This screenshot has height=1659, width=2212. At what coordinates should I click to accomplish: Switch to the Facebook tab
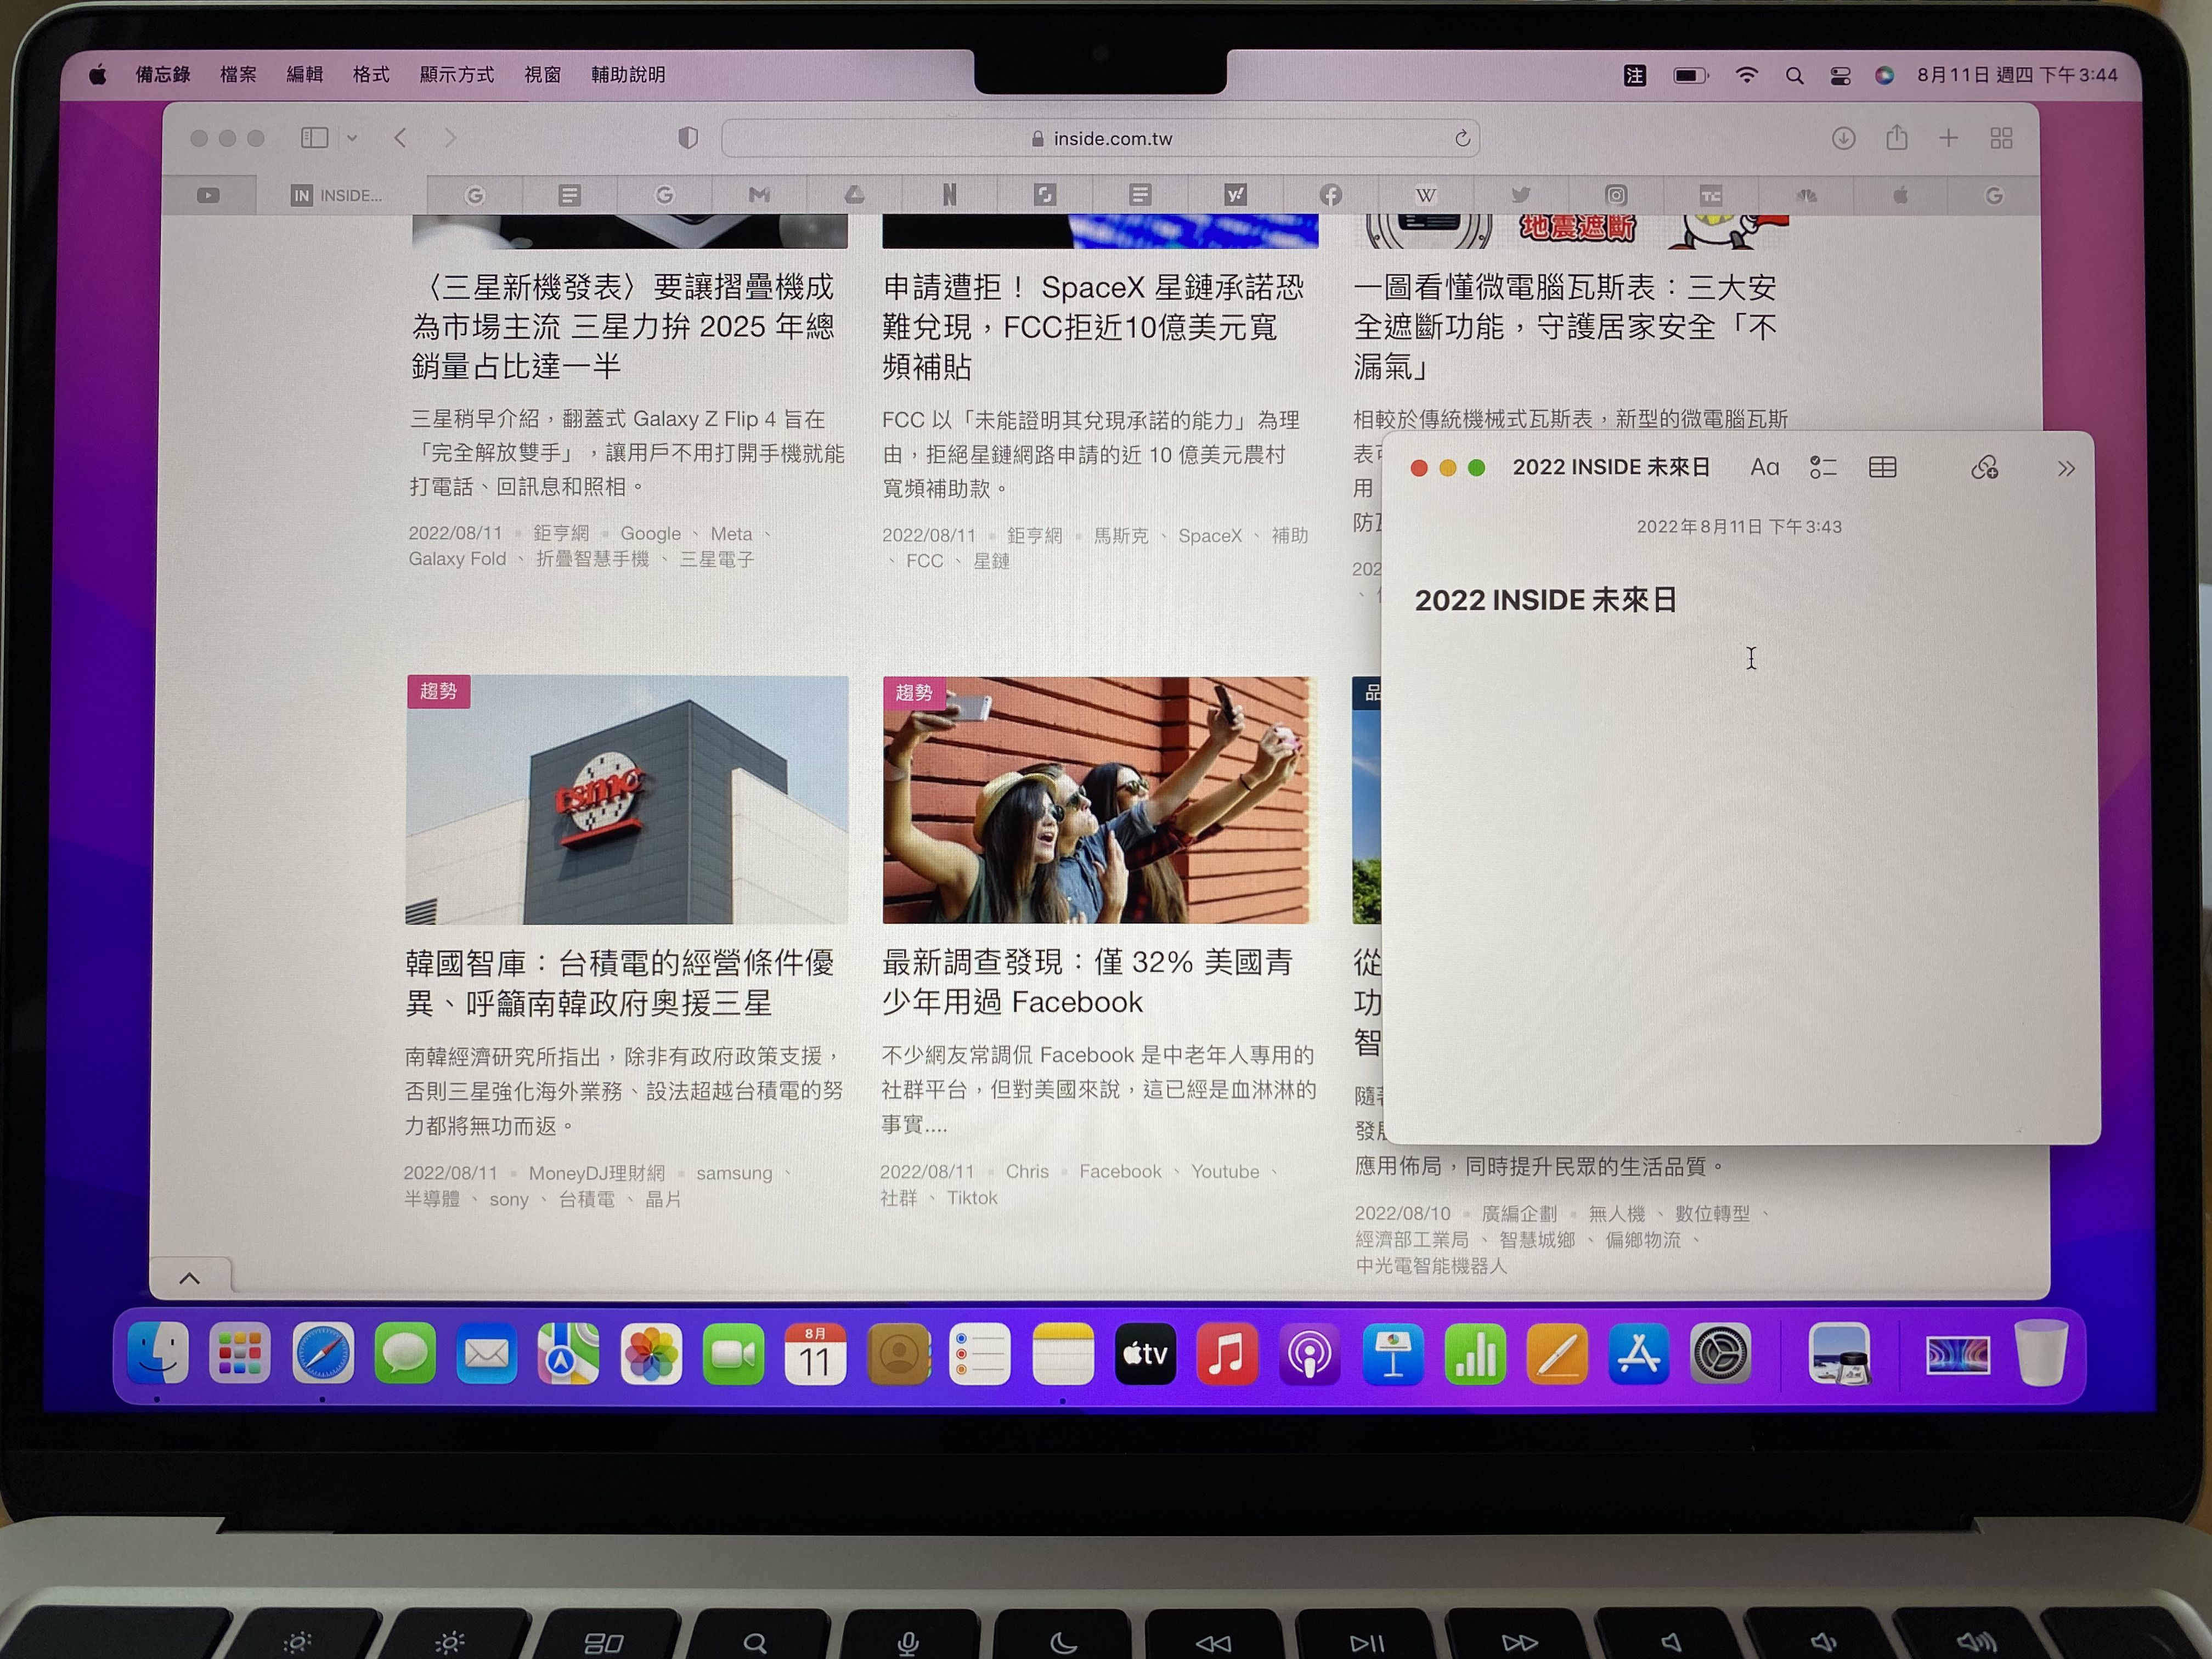[1330, 196]
